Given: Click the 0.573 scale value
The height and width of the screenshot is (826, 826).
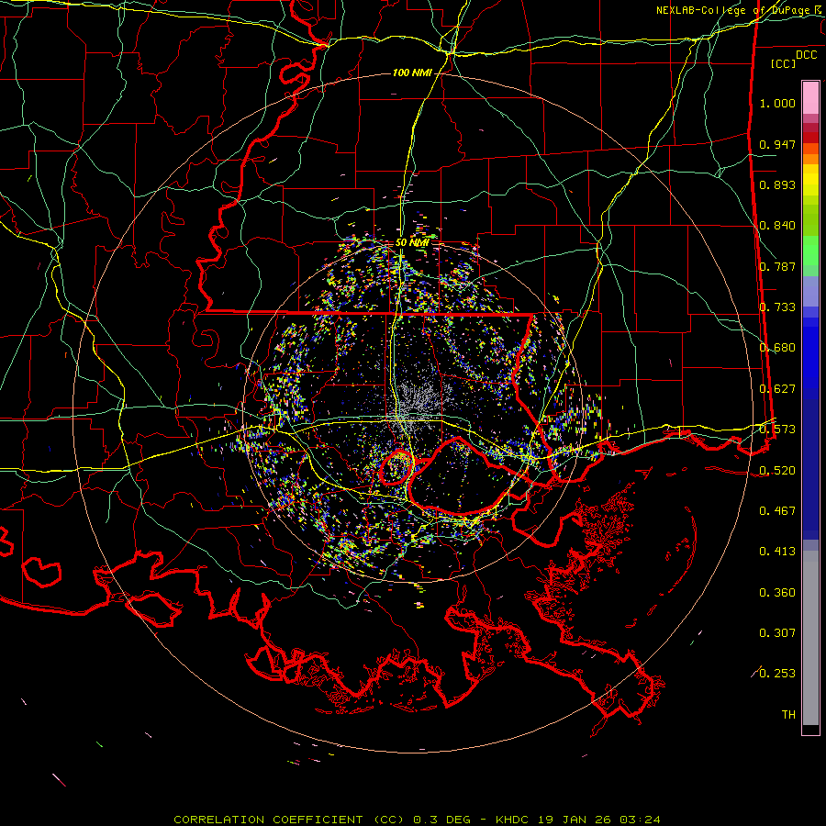Looking at the screenshot, I should 777,430.
